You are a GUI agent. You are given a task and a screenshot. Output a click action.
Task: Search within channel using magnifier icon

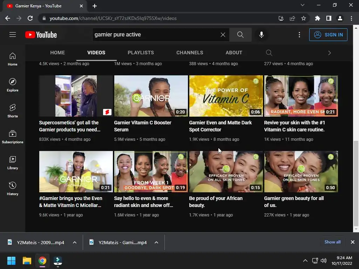click(269, 53)
